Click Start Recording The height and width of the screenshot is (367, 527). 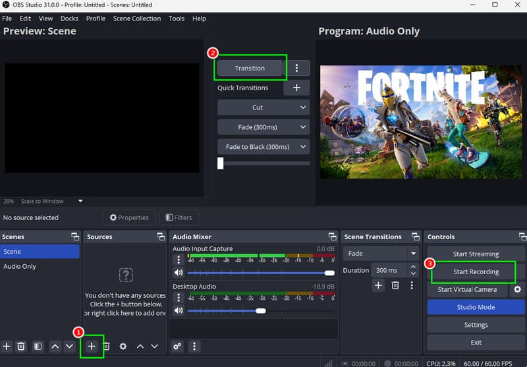[476, 272]
